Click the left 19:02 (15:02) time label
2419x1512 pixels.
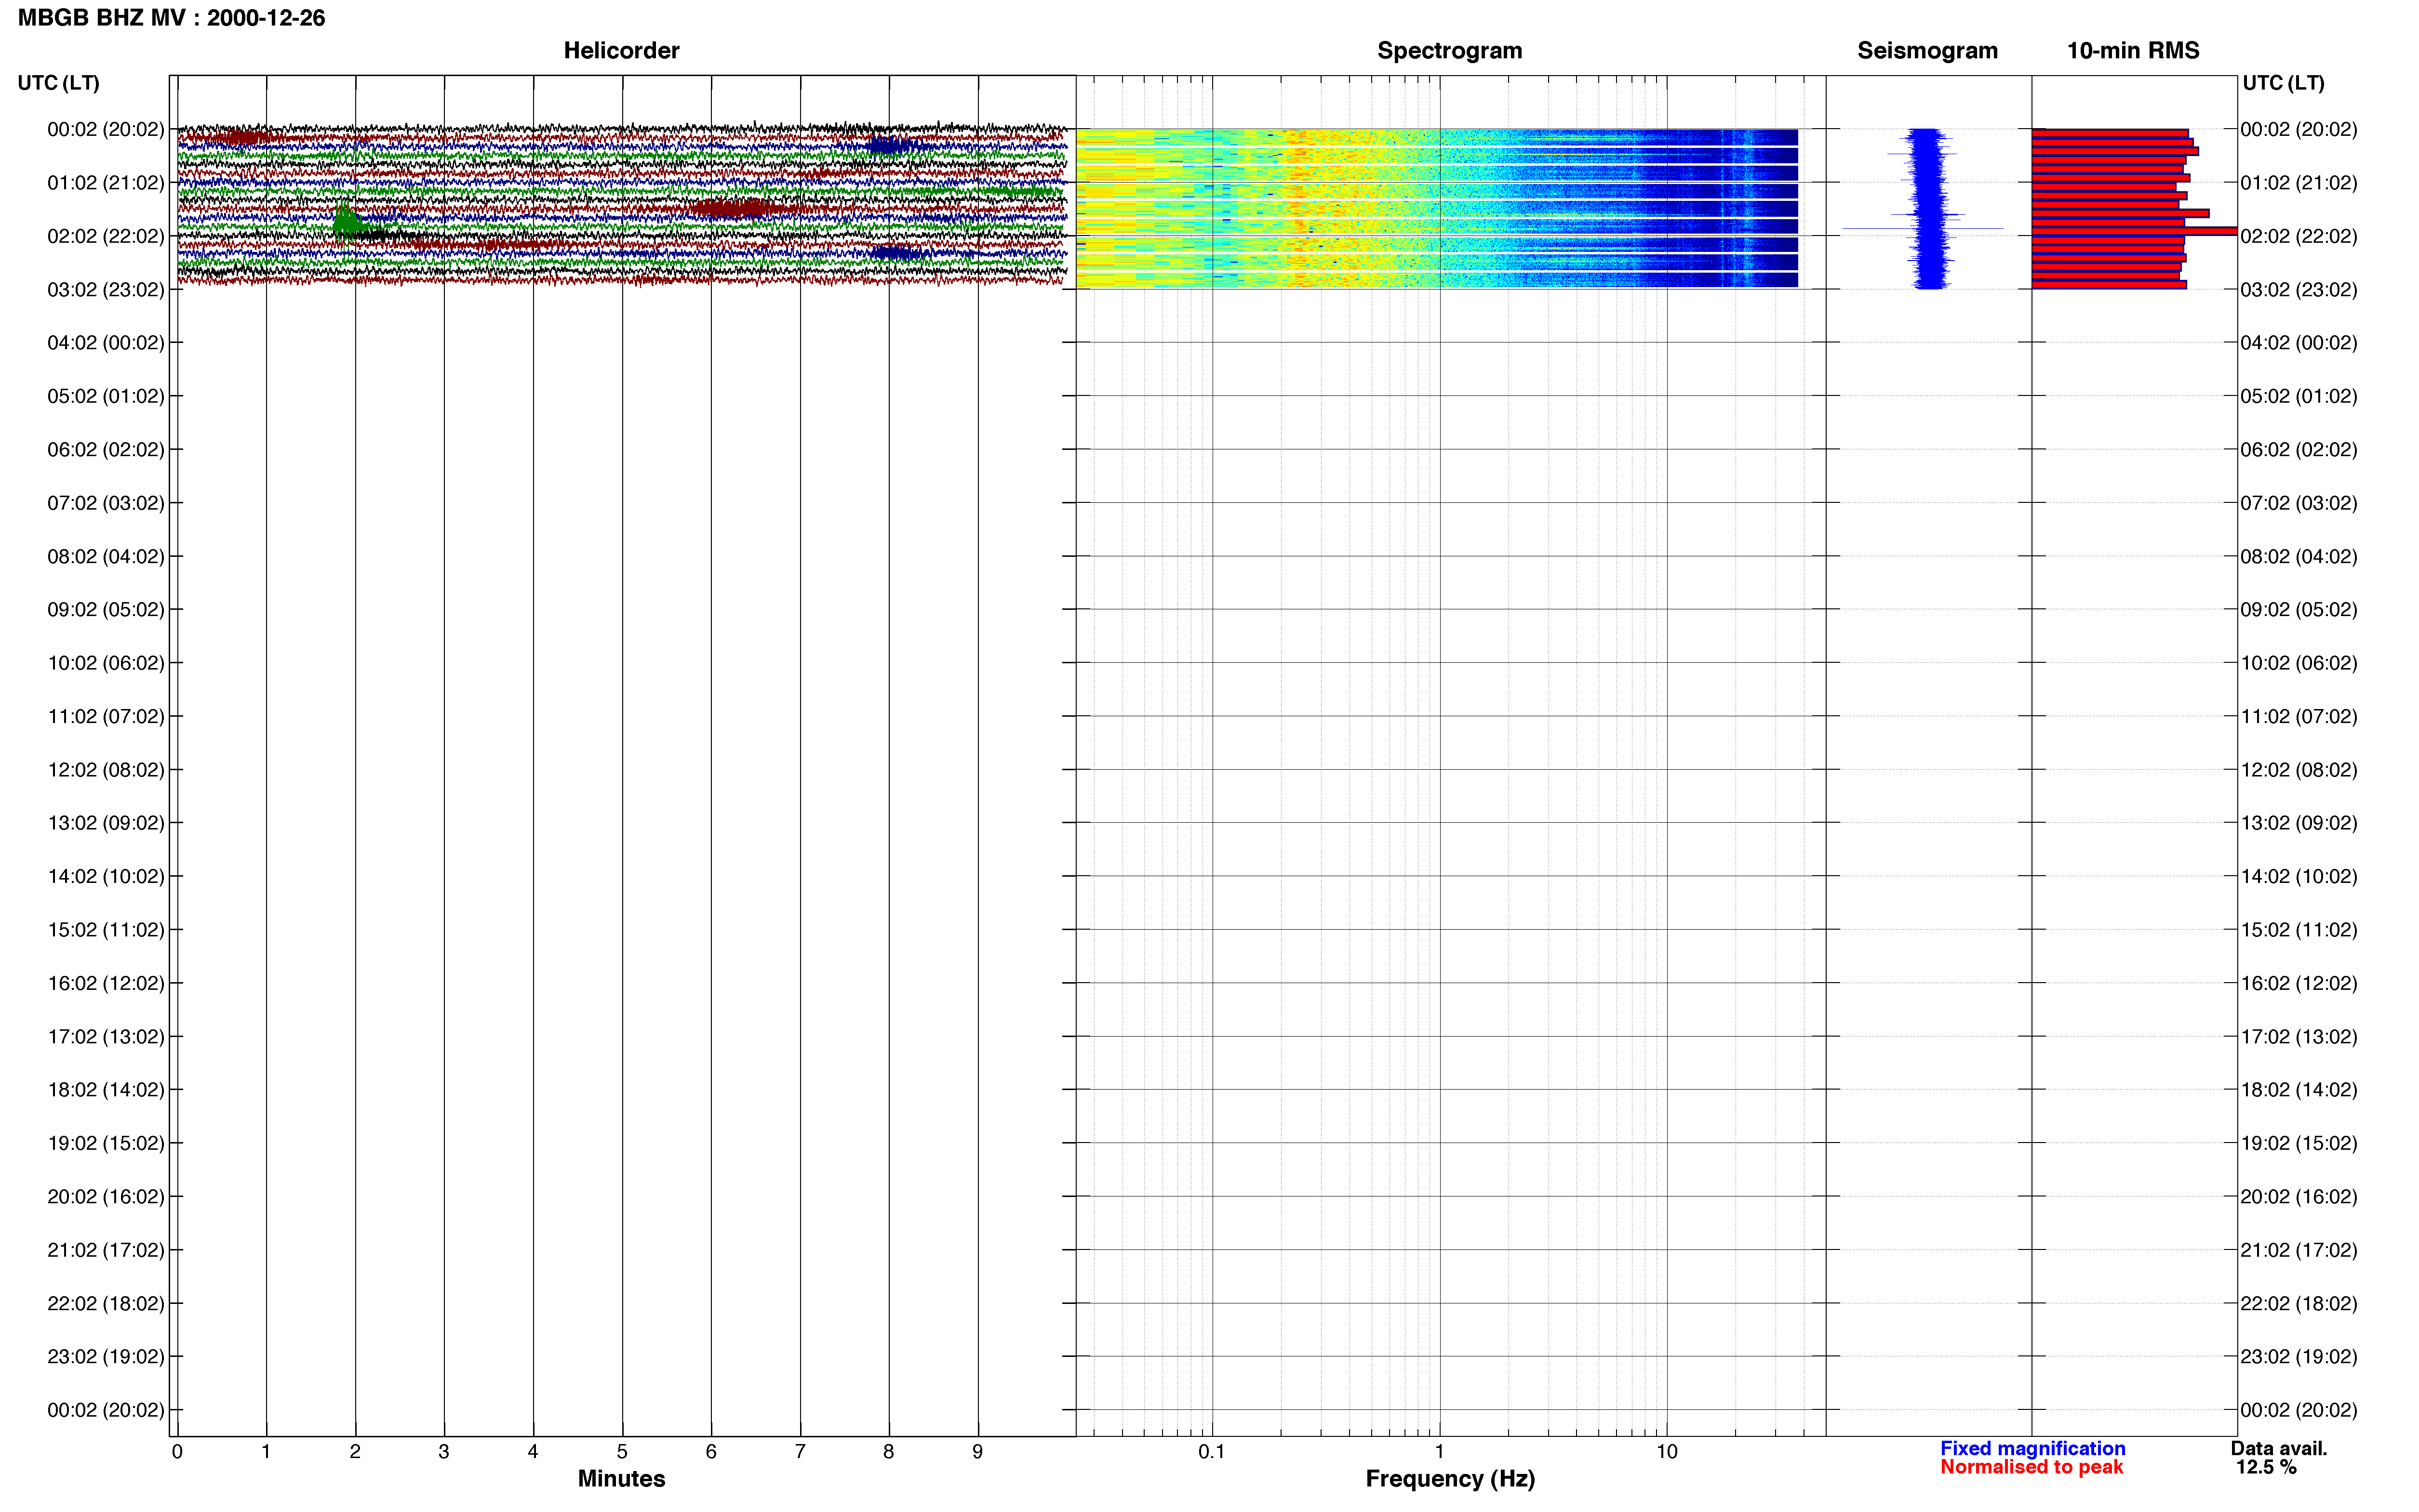(x=106, y=1143)
